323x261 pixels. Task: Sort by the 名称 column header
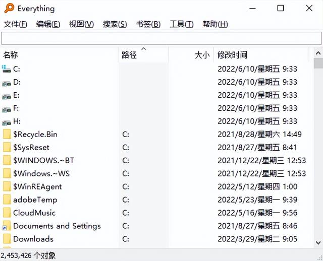coord(59,55)
